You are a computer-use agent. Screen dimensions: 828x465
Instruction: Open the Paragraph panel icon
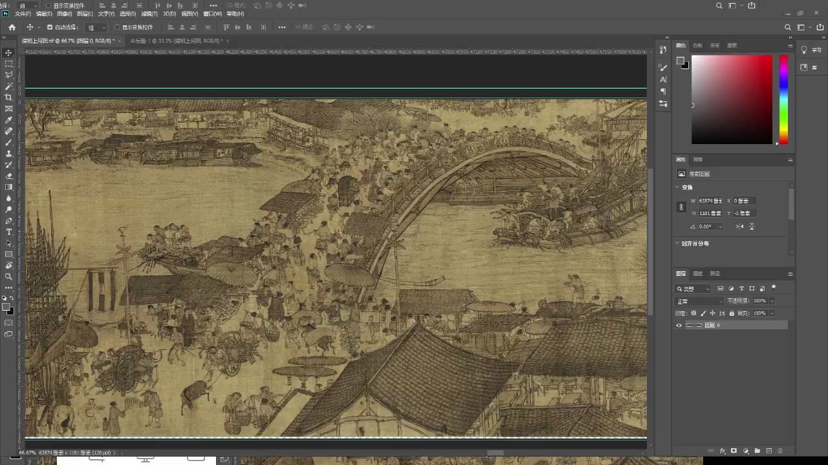[x=663, y=92]
